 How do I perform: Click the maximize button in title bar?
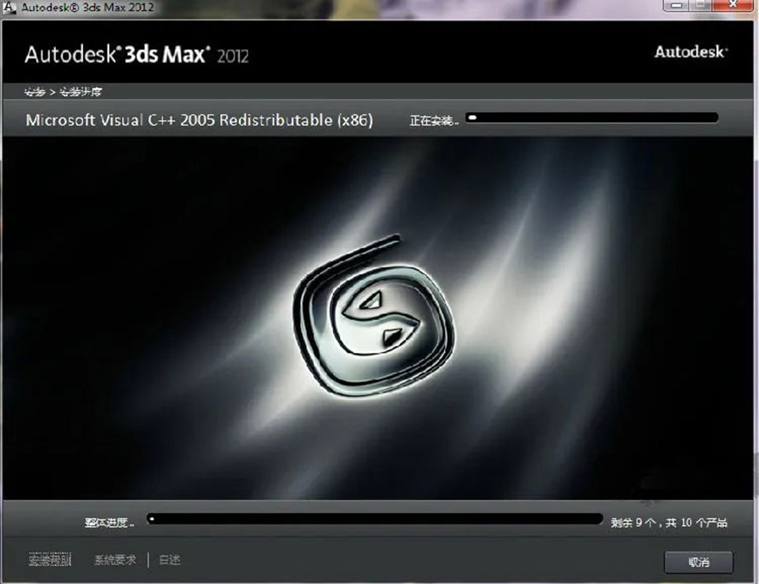click(x=701, y=6)
